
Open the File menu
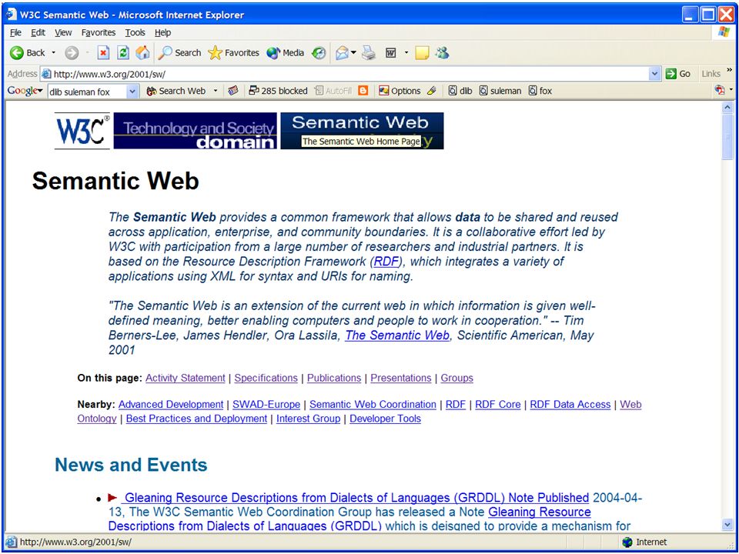click(x=15, y=32)
